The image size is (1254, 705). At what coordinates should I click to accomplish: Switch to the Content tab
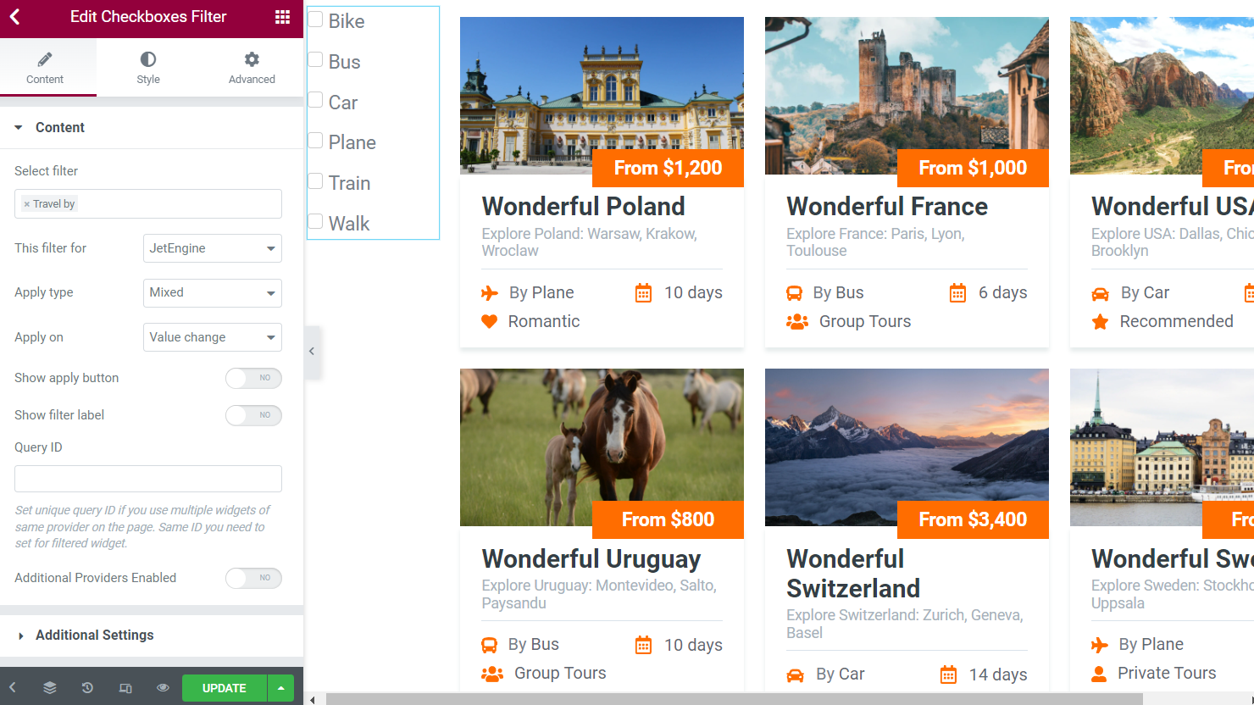(x=45, y=68)
